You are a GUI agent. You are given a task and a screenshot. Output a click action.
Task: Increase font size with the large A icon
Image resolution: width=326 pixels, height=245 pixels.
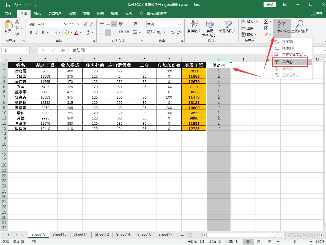tap(86, 24)
